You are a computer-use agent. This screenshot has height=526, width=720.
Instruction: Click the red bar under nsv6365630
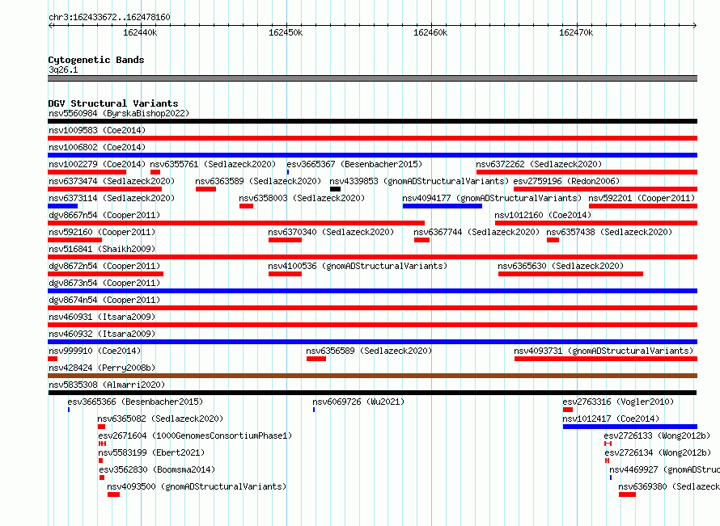point(571,274)
